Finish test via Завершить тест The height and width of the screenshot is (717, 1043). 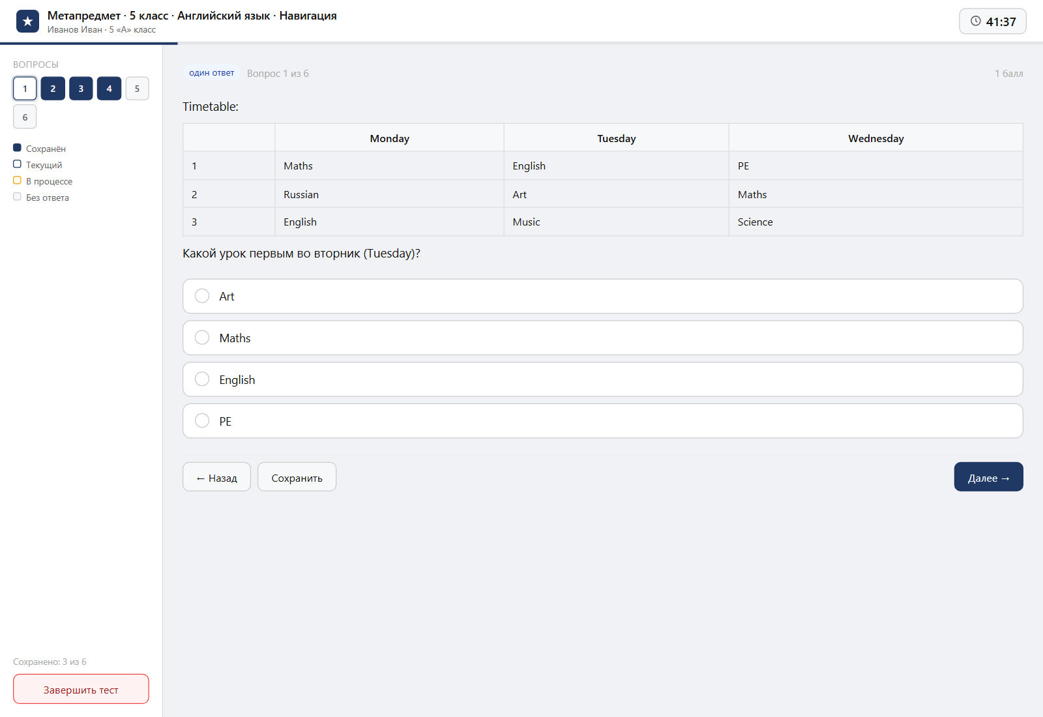point(81,689)
